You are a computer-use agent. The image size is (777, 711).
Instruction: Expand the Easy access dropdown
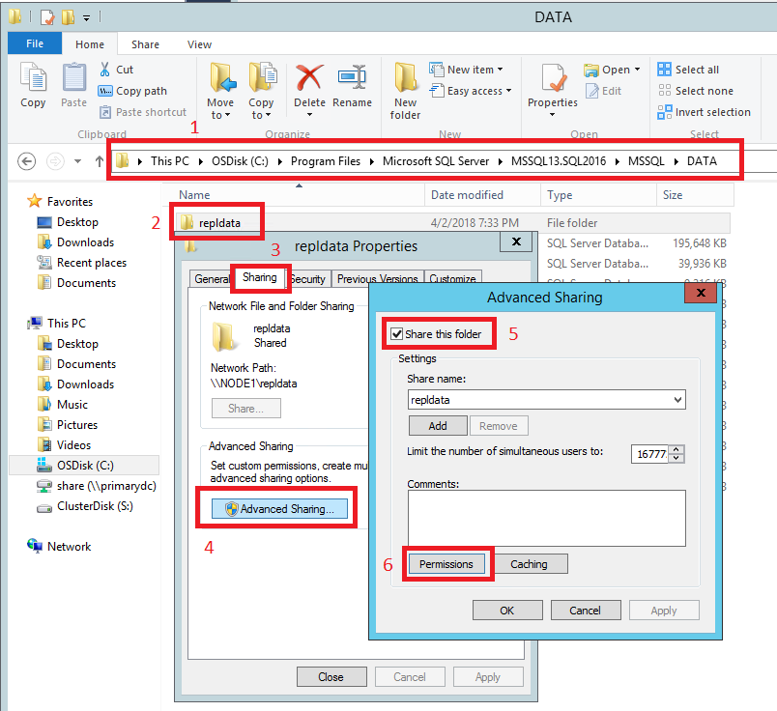tap(508, 91)
